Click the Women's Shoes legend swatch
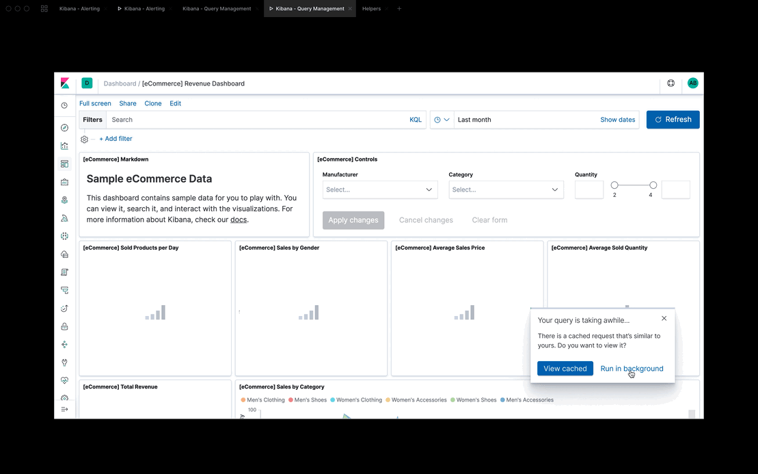The height and width of the screenshot is (474, 758). 453,400
